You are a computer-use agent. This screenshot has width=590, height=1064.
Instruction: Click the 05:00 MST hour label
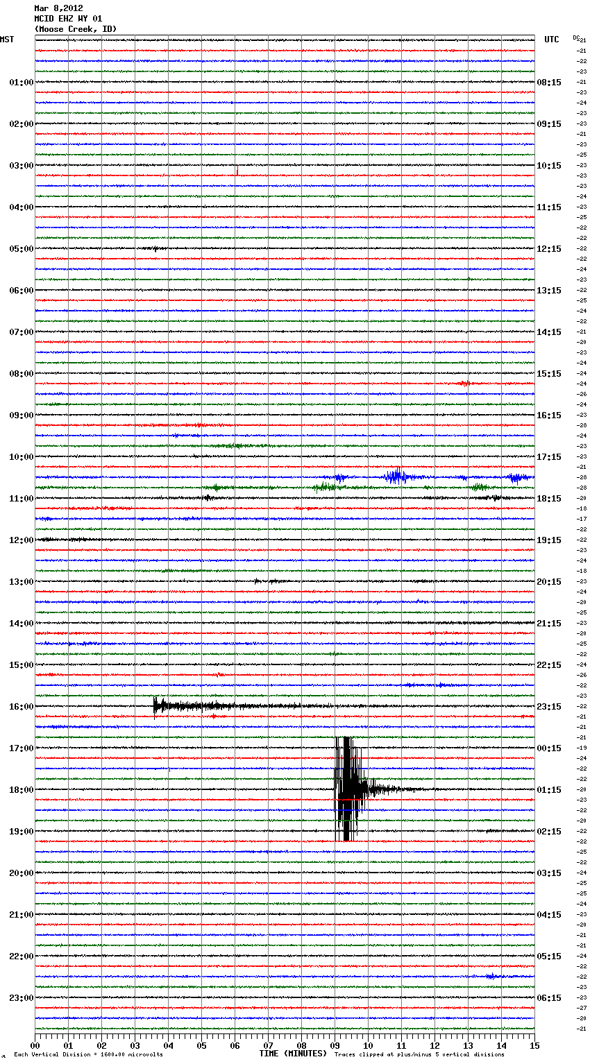[22, 249]
